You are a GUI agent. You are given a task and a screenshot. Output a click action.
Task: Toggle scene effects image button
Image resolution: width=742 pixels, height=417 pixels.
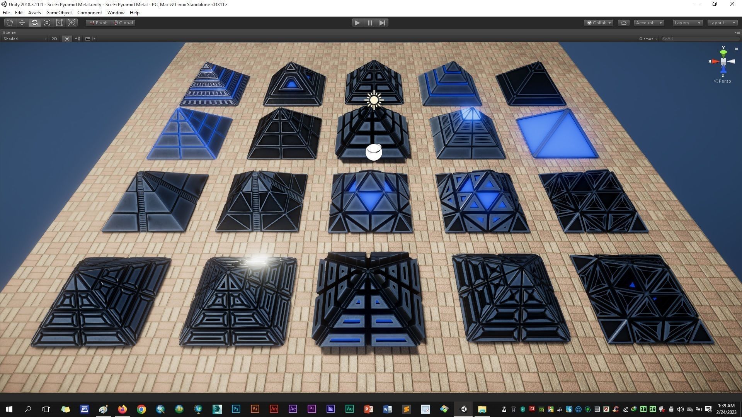(88, 39)
